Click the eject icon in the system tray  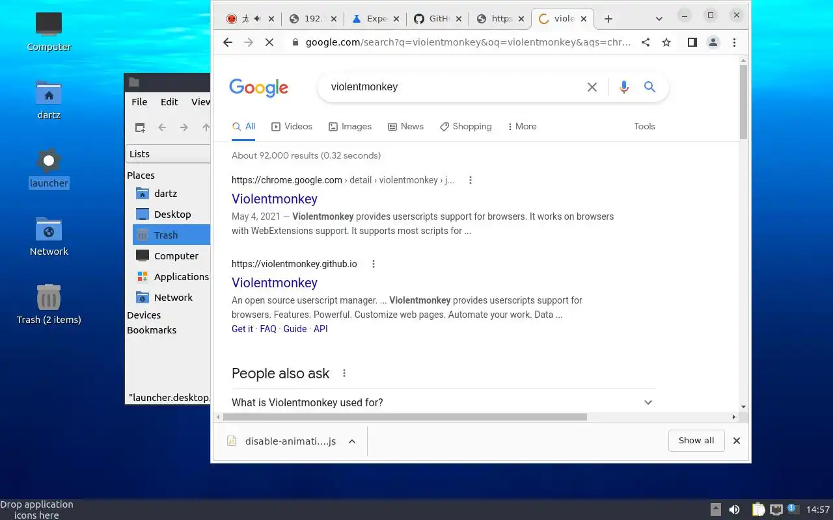coord(716,510)
